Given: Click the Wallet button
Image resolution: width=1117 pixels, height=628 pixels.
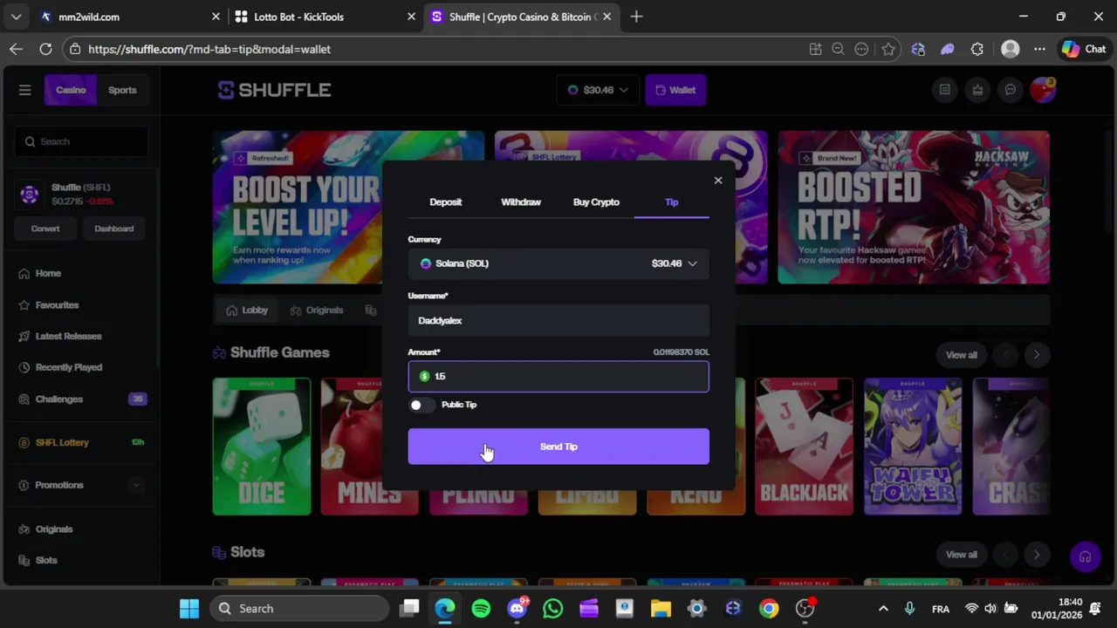Looking at the screenshot, I should point(675,90).
